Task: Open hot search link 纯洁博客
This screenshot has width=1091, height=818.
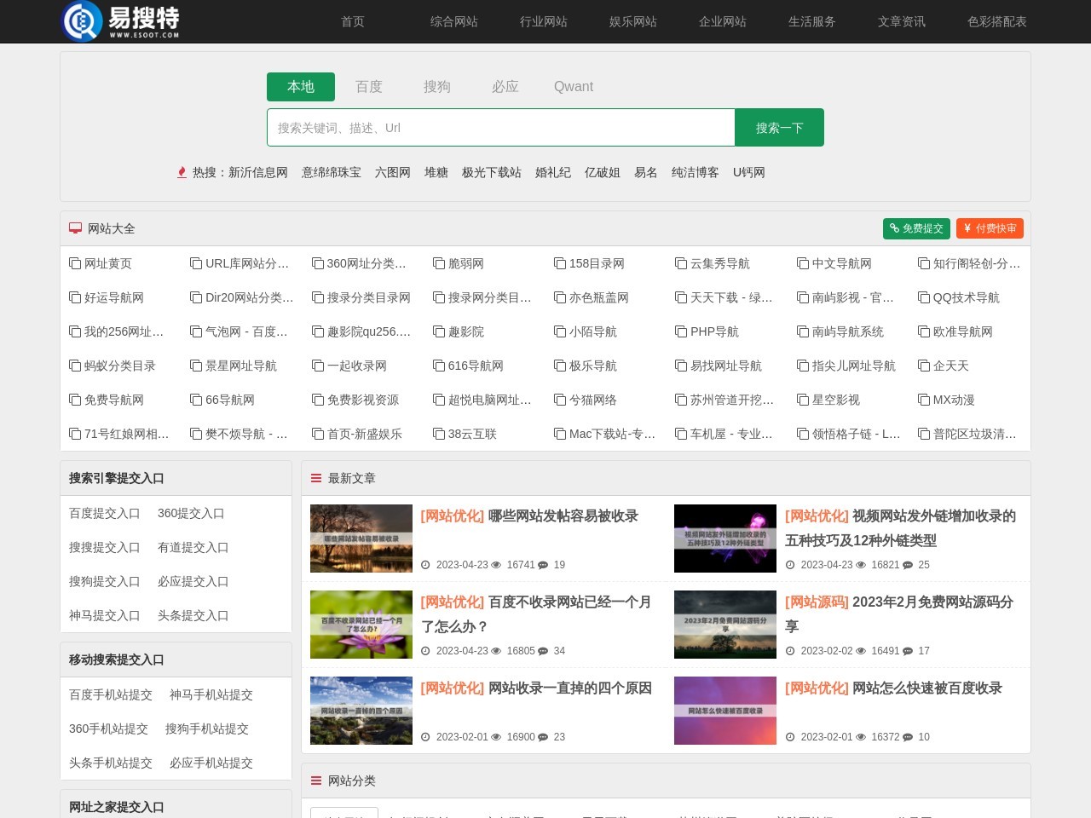Action: pos(696,172)
